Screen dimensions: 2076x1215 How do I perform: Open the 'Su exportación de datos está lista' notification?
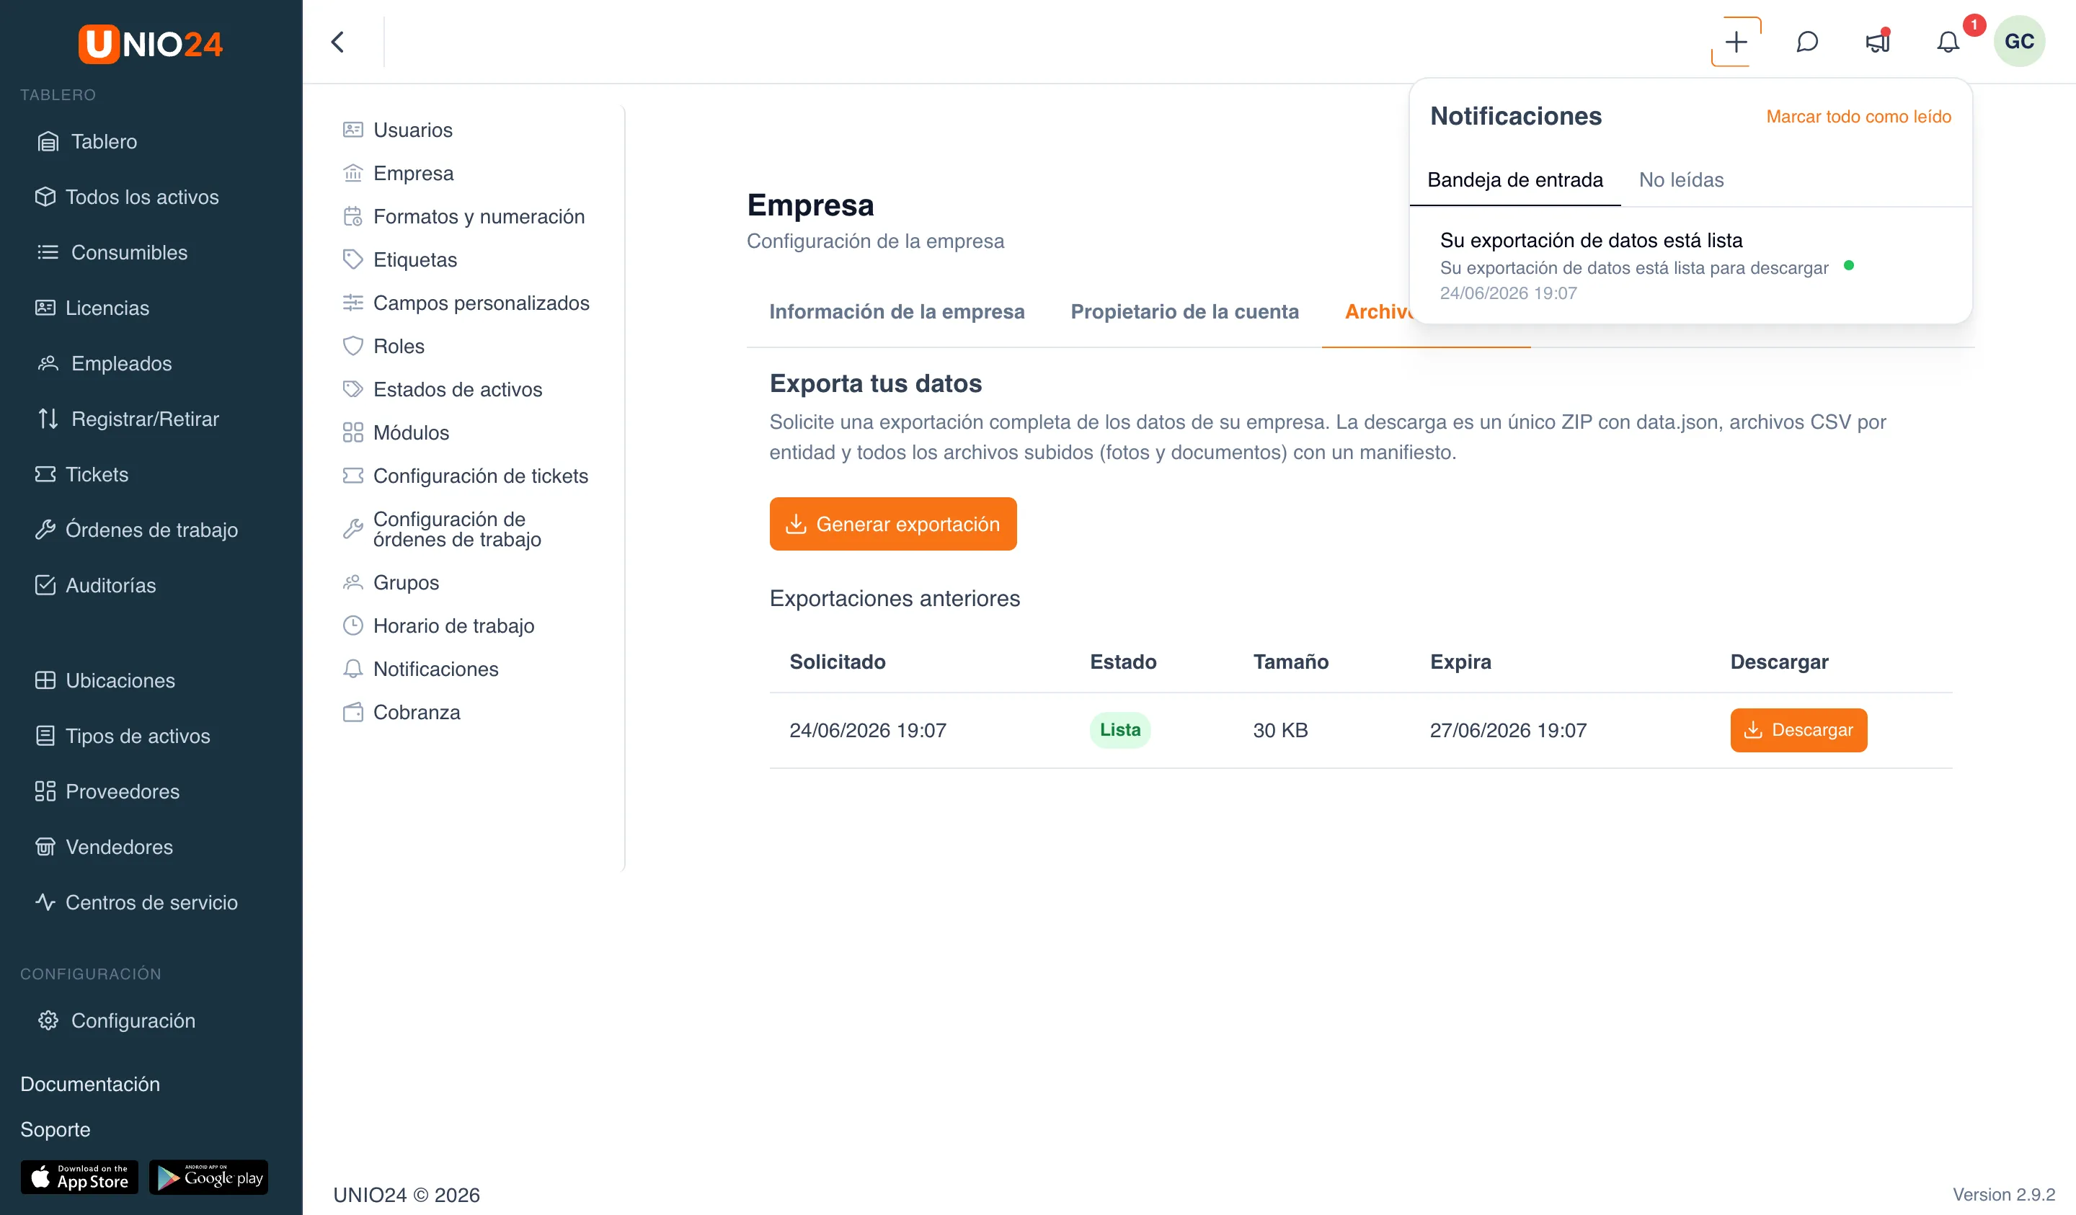point(1690,265)
